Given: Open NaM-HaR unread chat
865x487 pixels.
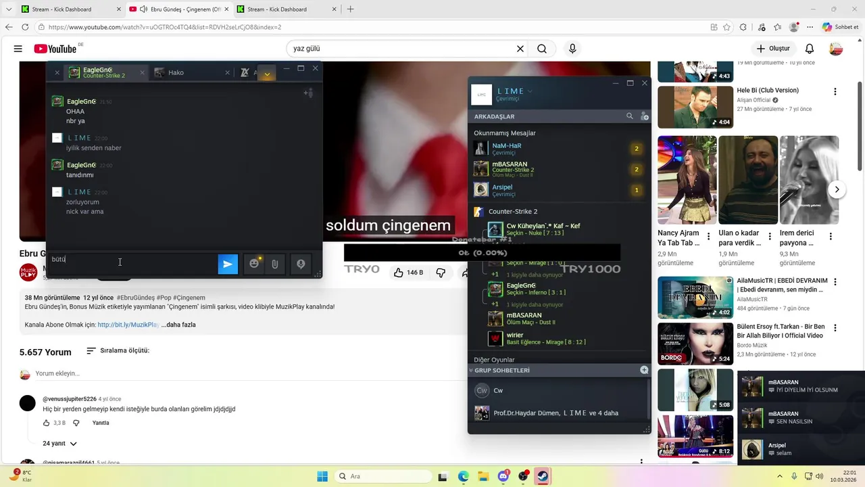Looking at the screenshot, I should tap(558, 149).
